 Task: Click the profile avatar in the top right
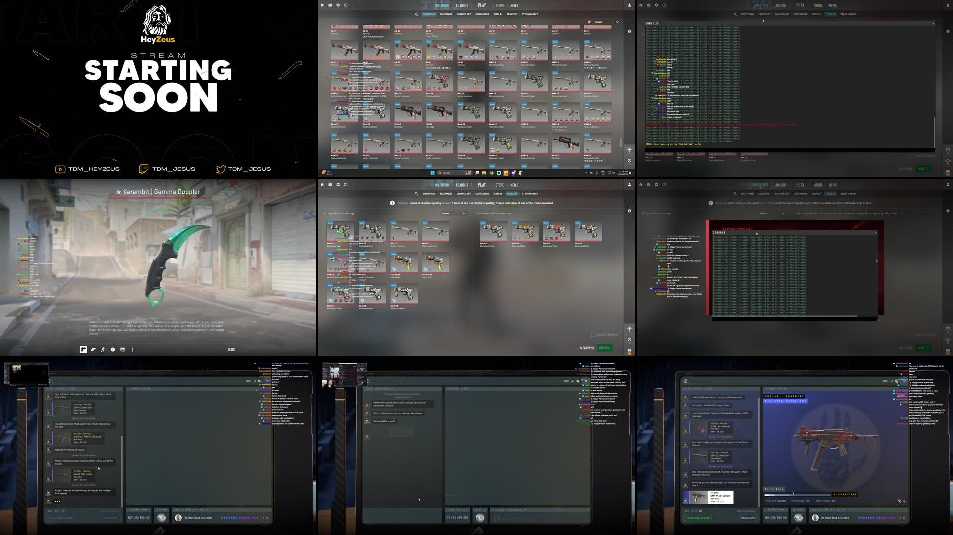[x=629, y=5]
